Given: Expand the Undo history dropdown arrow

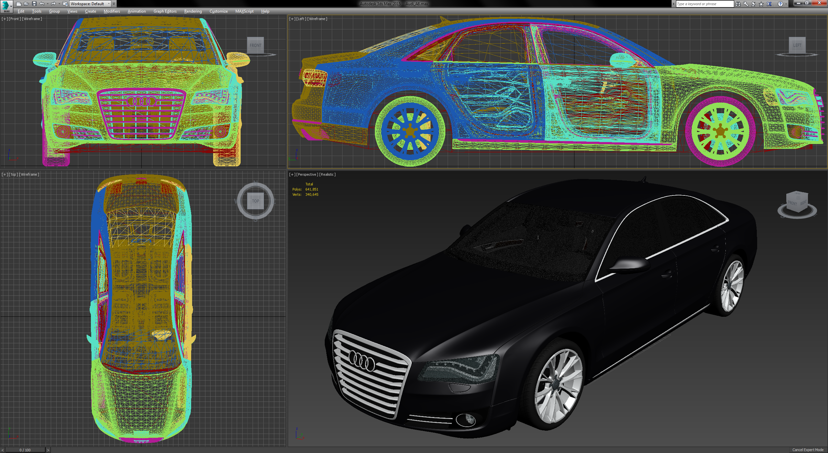Looking at the screenshot, I should click(48, 4).
